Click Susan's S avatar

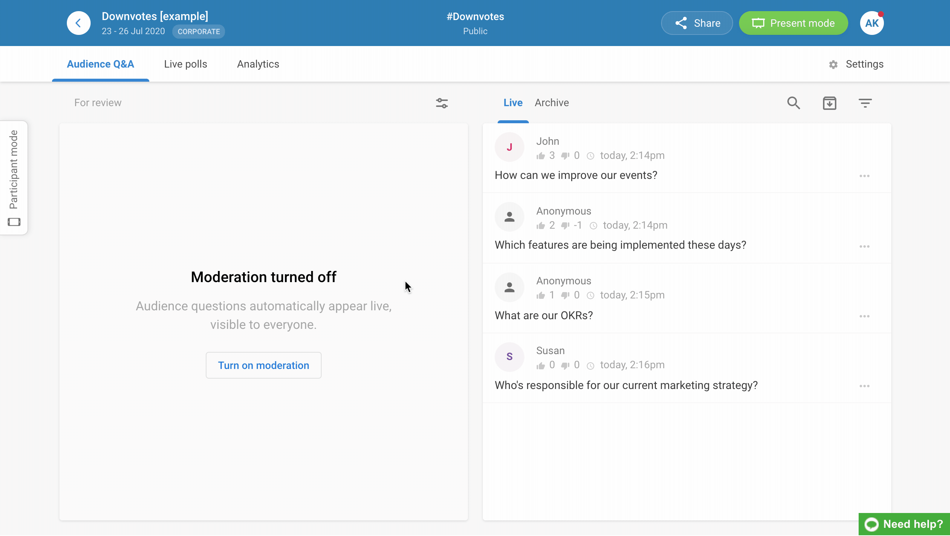pos(509,357)
